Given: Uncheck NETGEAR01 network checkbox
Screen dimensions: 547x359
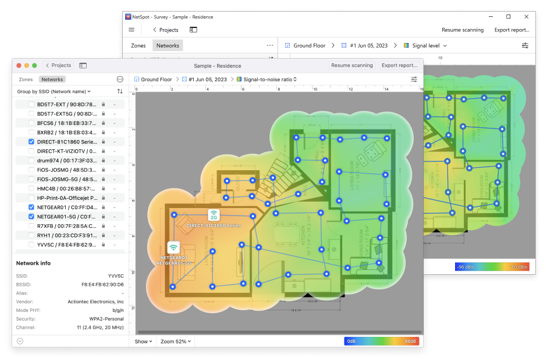Looking at the screenshot, I should [x=31, y=207].
